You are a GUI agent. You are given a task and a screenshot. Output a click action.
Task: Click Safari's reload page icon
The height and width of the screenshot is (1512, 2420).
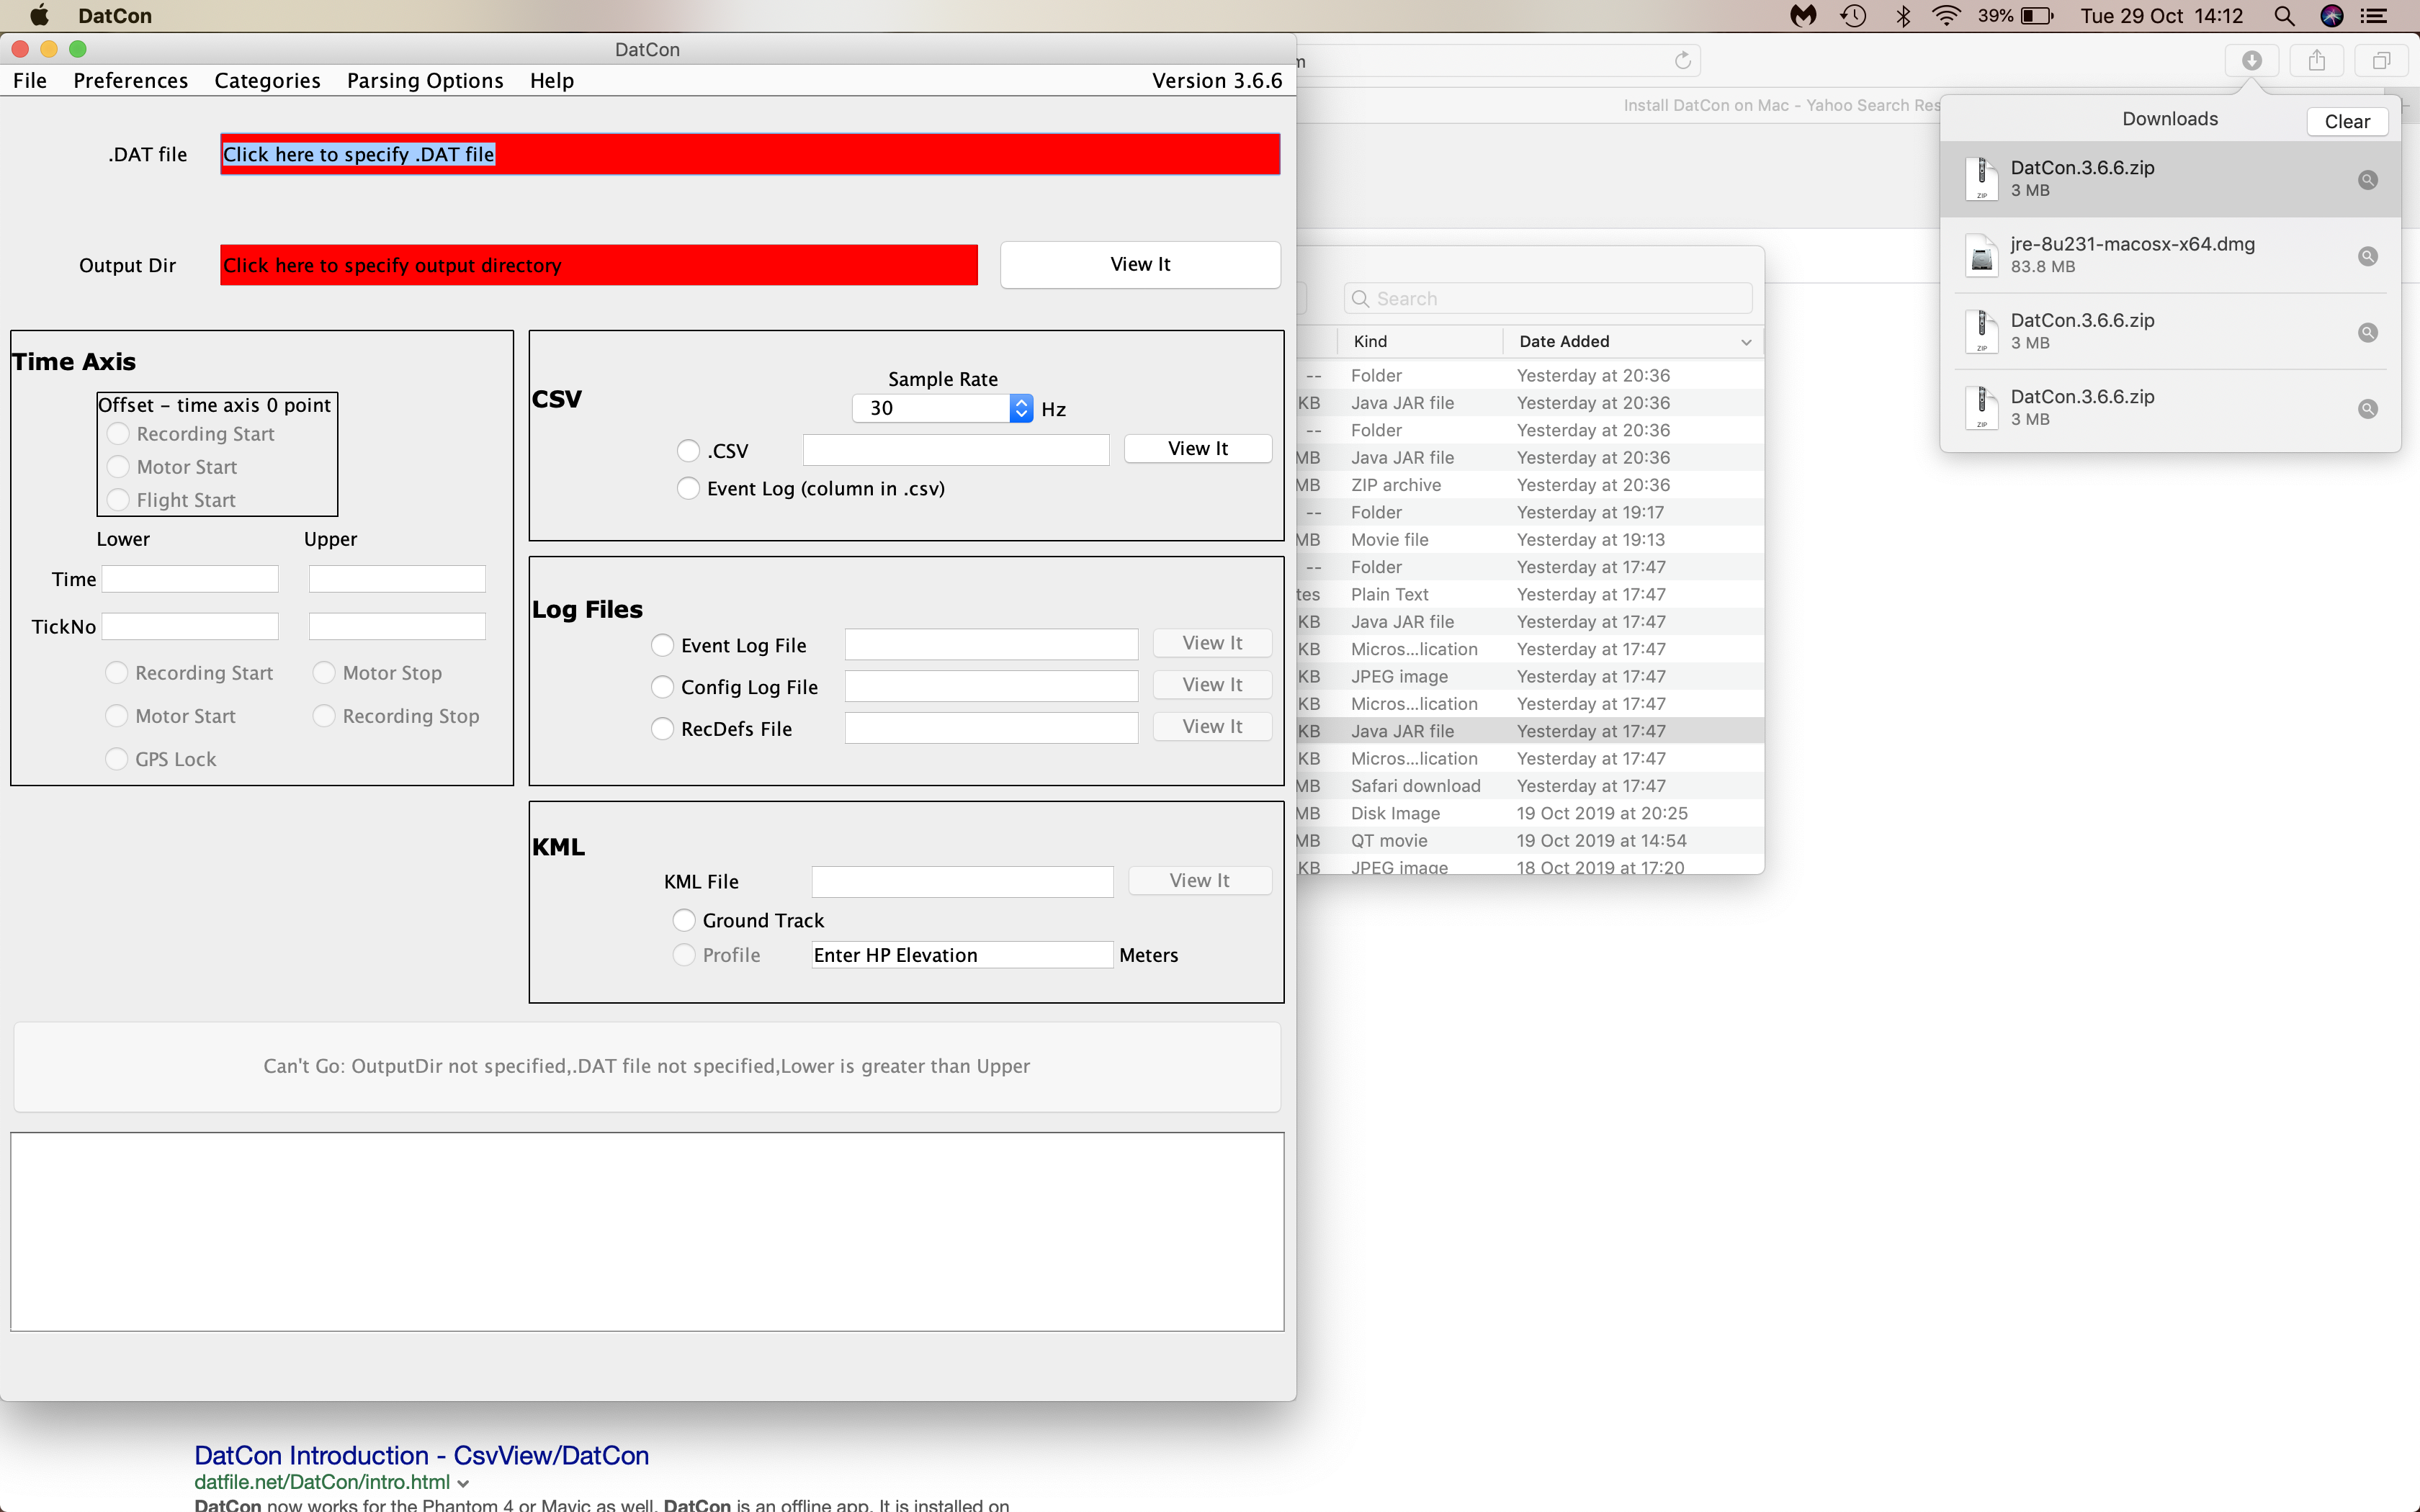(x=1683, y=61)
